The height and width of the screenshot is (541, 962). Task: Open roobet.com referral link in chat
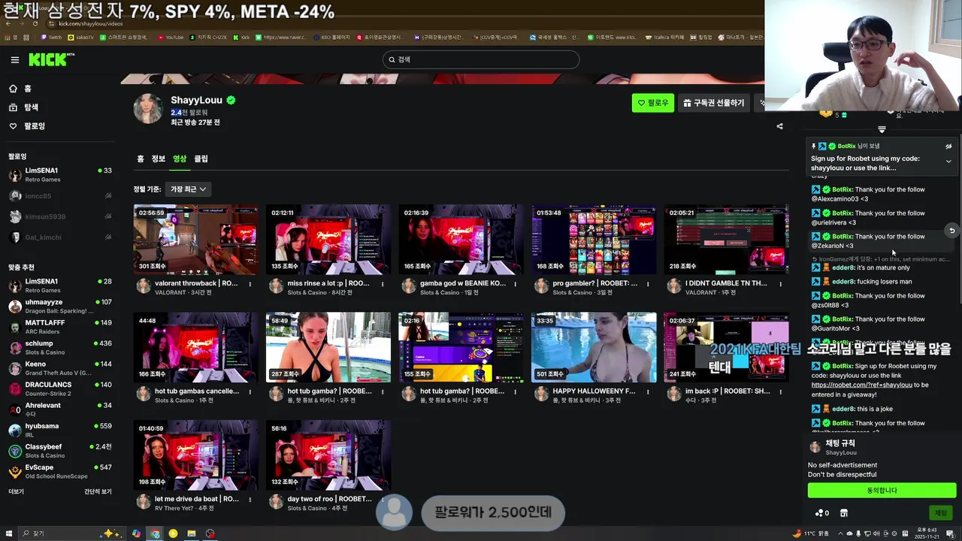pyautogui.click(x=861, y=385)
